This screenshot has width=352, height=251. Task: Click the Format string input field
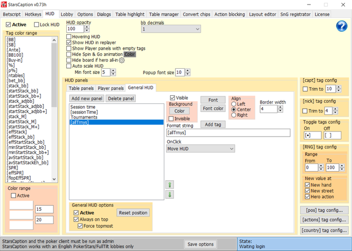coord(228,133)
